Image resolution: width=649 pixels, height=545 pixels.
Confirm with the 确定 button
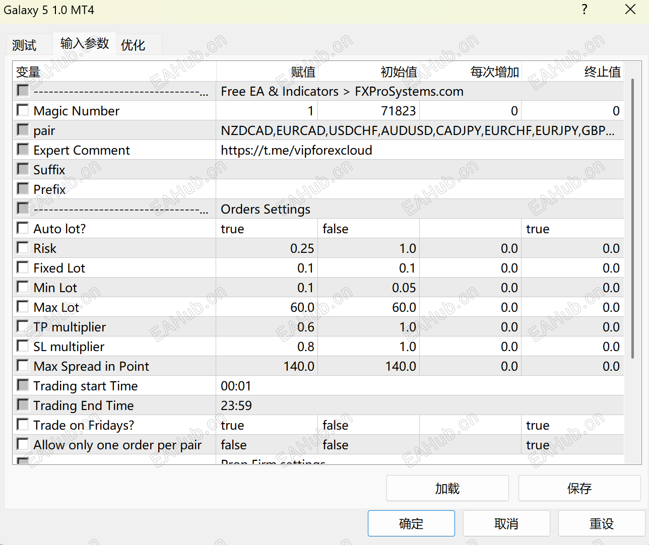pos(411,523)
